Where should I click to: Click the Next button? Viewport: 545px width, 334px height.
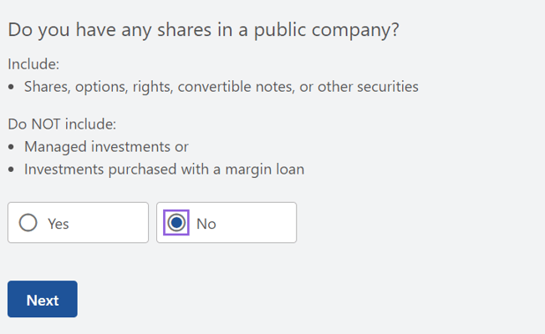click(x=43, y=299)
